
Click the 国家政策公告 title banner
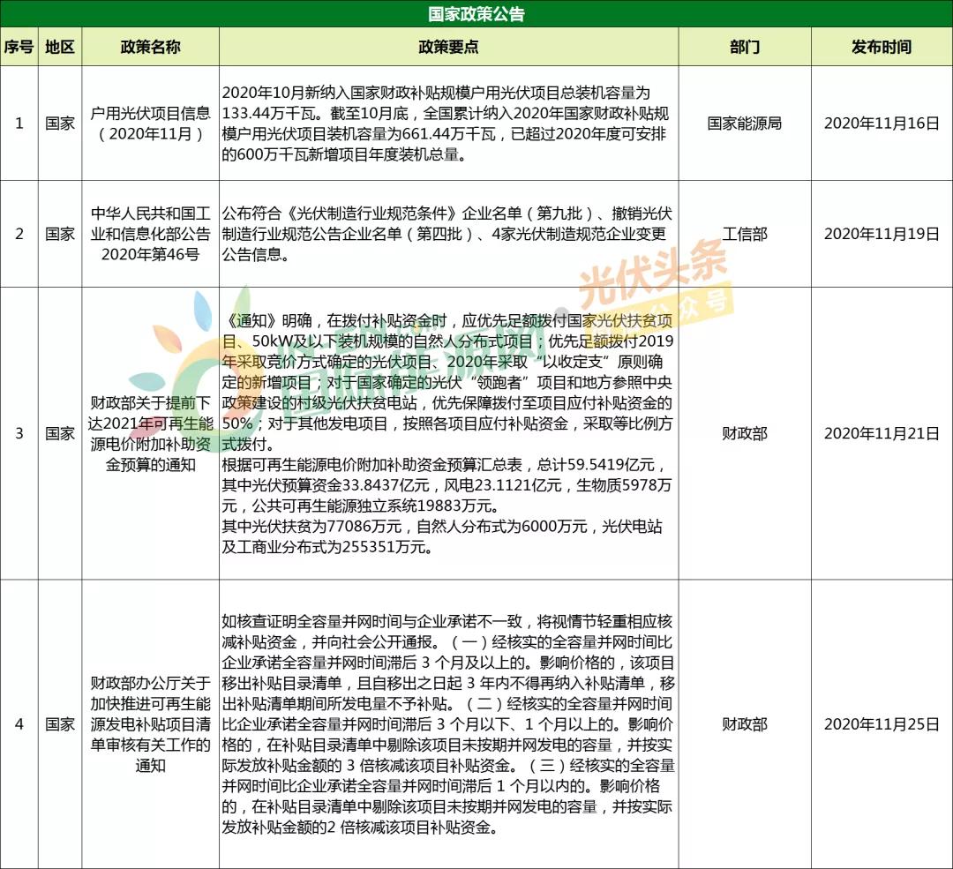click(x=476, y=13)
